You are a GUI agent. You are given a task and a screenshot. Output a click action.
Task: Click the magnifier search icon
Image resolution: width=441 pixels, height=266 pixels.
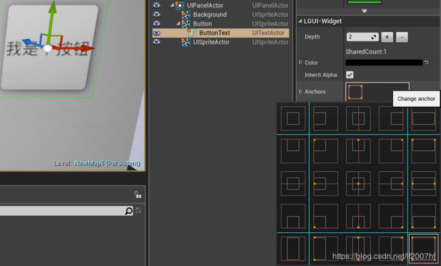pos(128,210)
